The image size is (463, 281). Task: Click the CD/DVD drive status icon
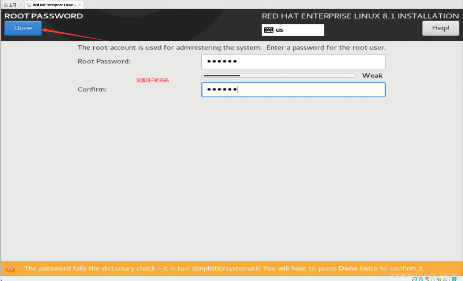pos(421,279)
